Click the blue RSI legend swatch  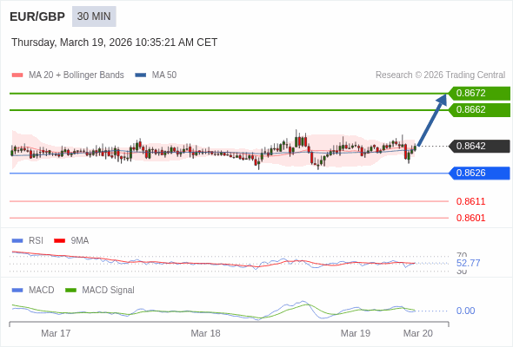pyautogui.click(x=17, y=241)
